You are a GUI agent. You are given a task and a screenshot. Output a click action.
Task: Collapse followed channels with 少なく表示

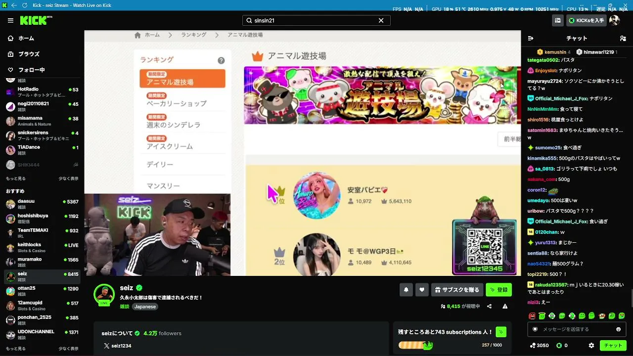(68, 178)
